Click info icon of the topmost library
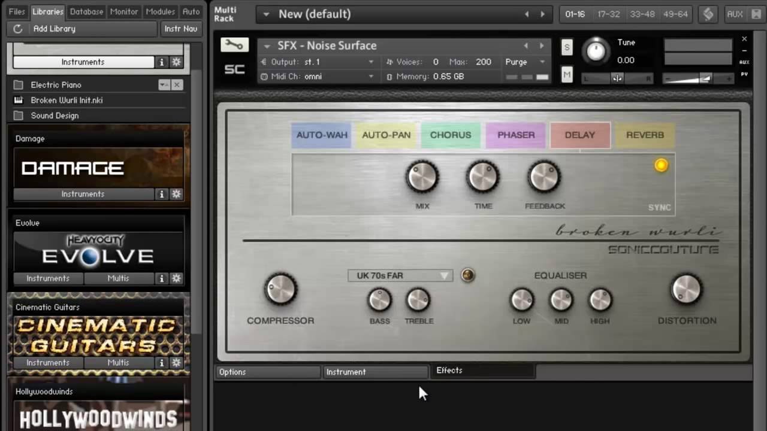 click(x=162, y=62)
